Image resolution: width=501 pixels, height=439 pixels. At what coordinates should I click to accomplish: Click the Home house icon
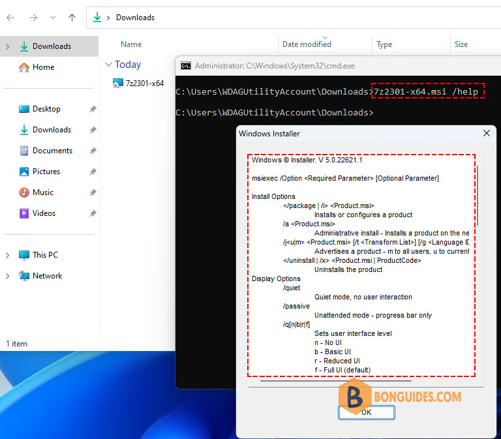(24, 67)
